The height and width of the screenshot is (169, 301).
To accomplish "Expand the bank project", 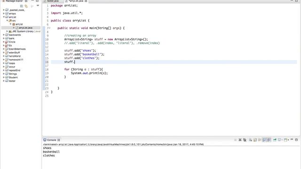I will tap(4, 38).
